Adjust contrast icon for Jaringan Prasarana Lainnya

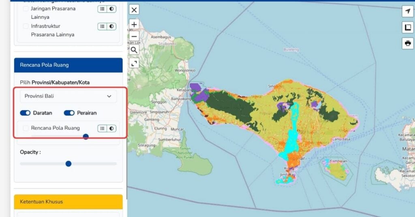pos(111,9)
